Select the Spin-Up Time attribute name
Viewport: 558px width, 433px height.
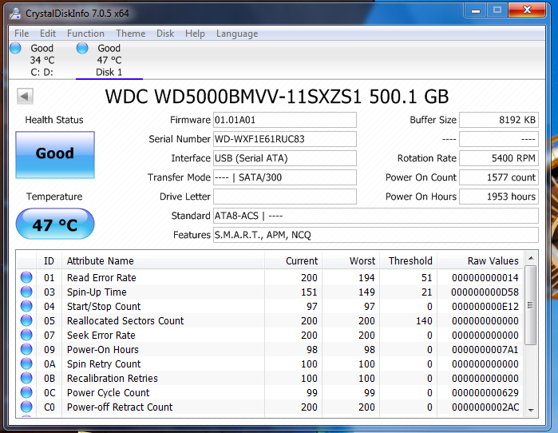tap(97, 292)
